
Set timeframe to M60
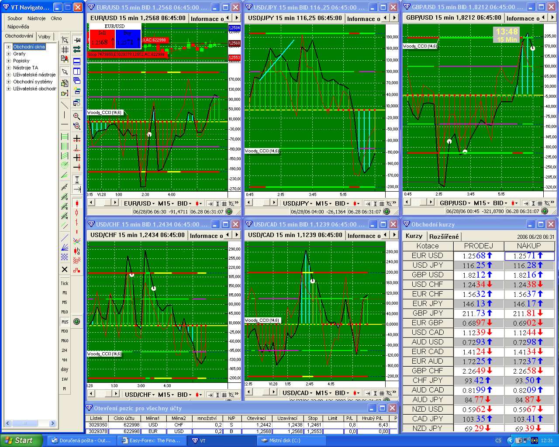(x=65, y=341)
